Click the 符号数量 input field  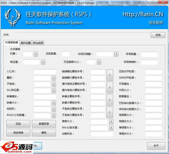point(149,54)
